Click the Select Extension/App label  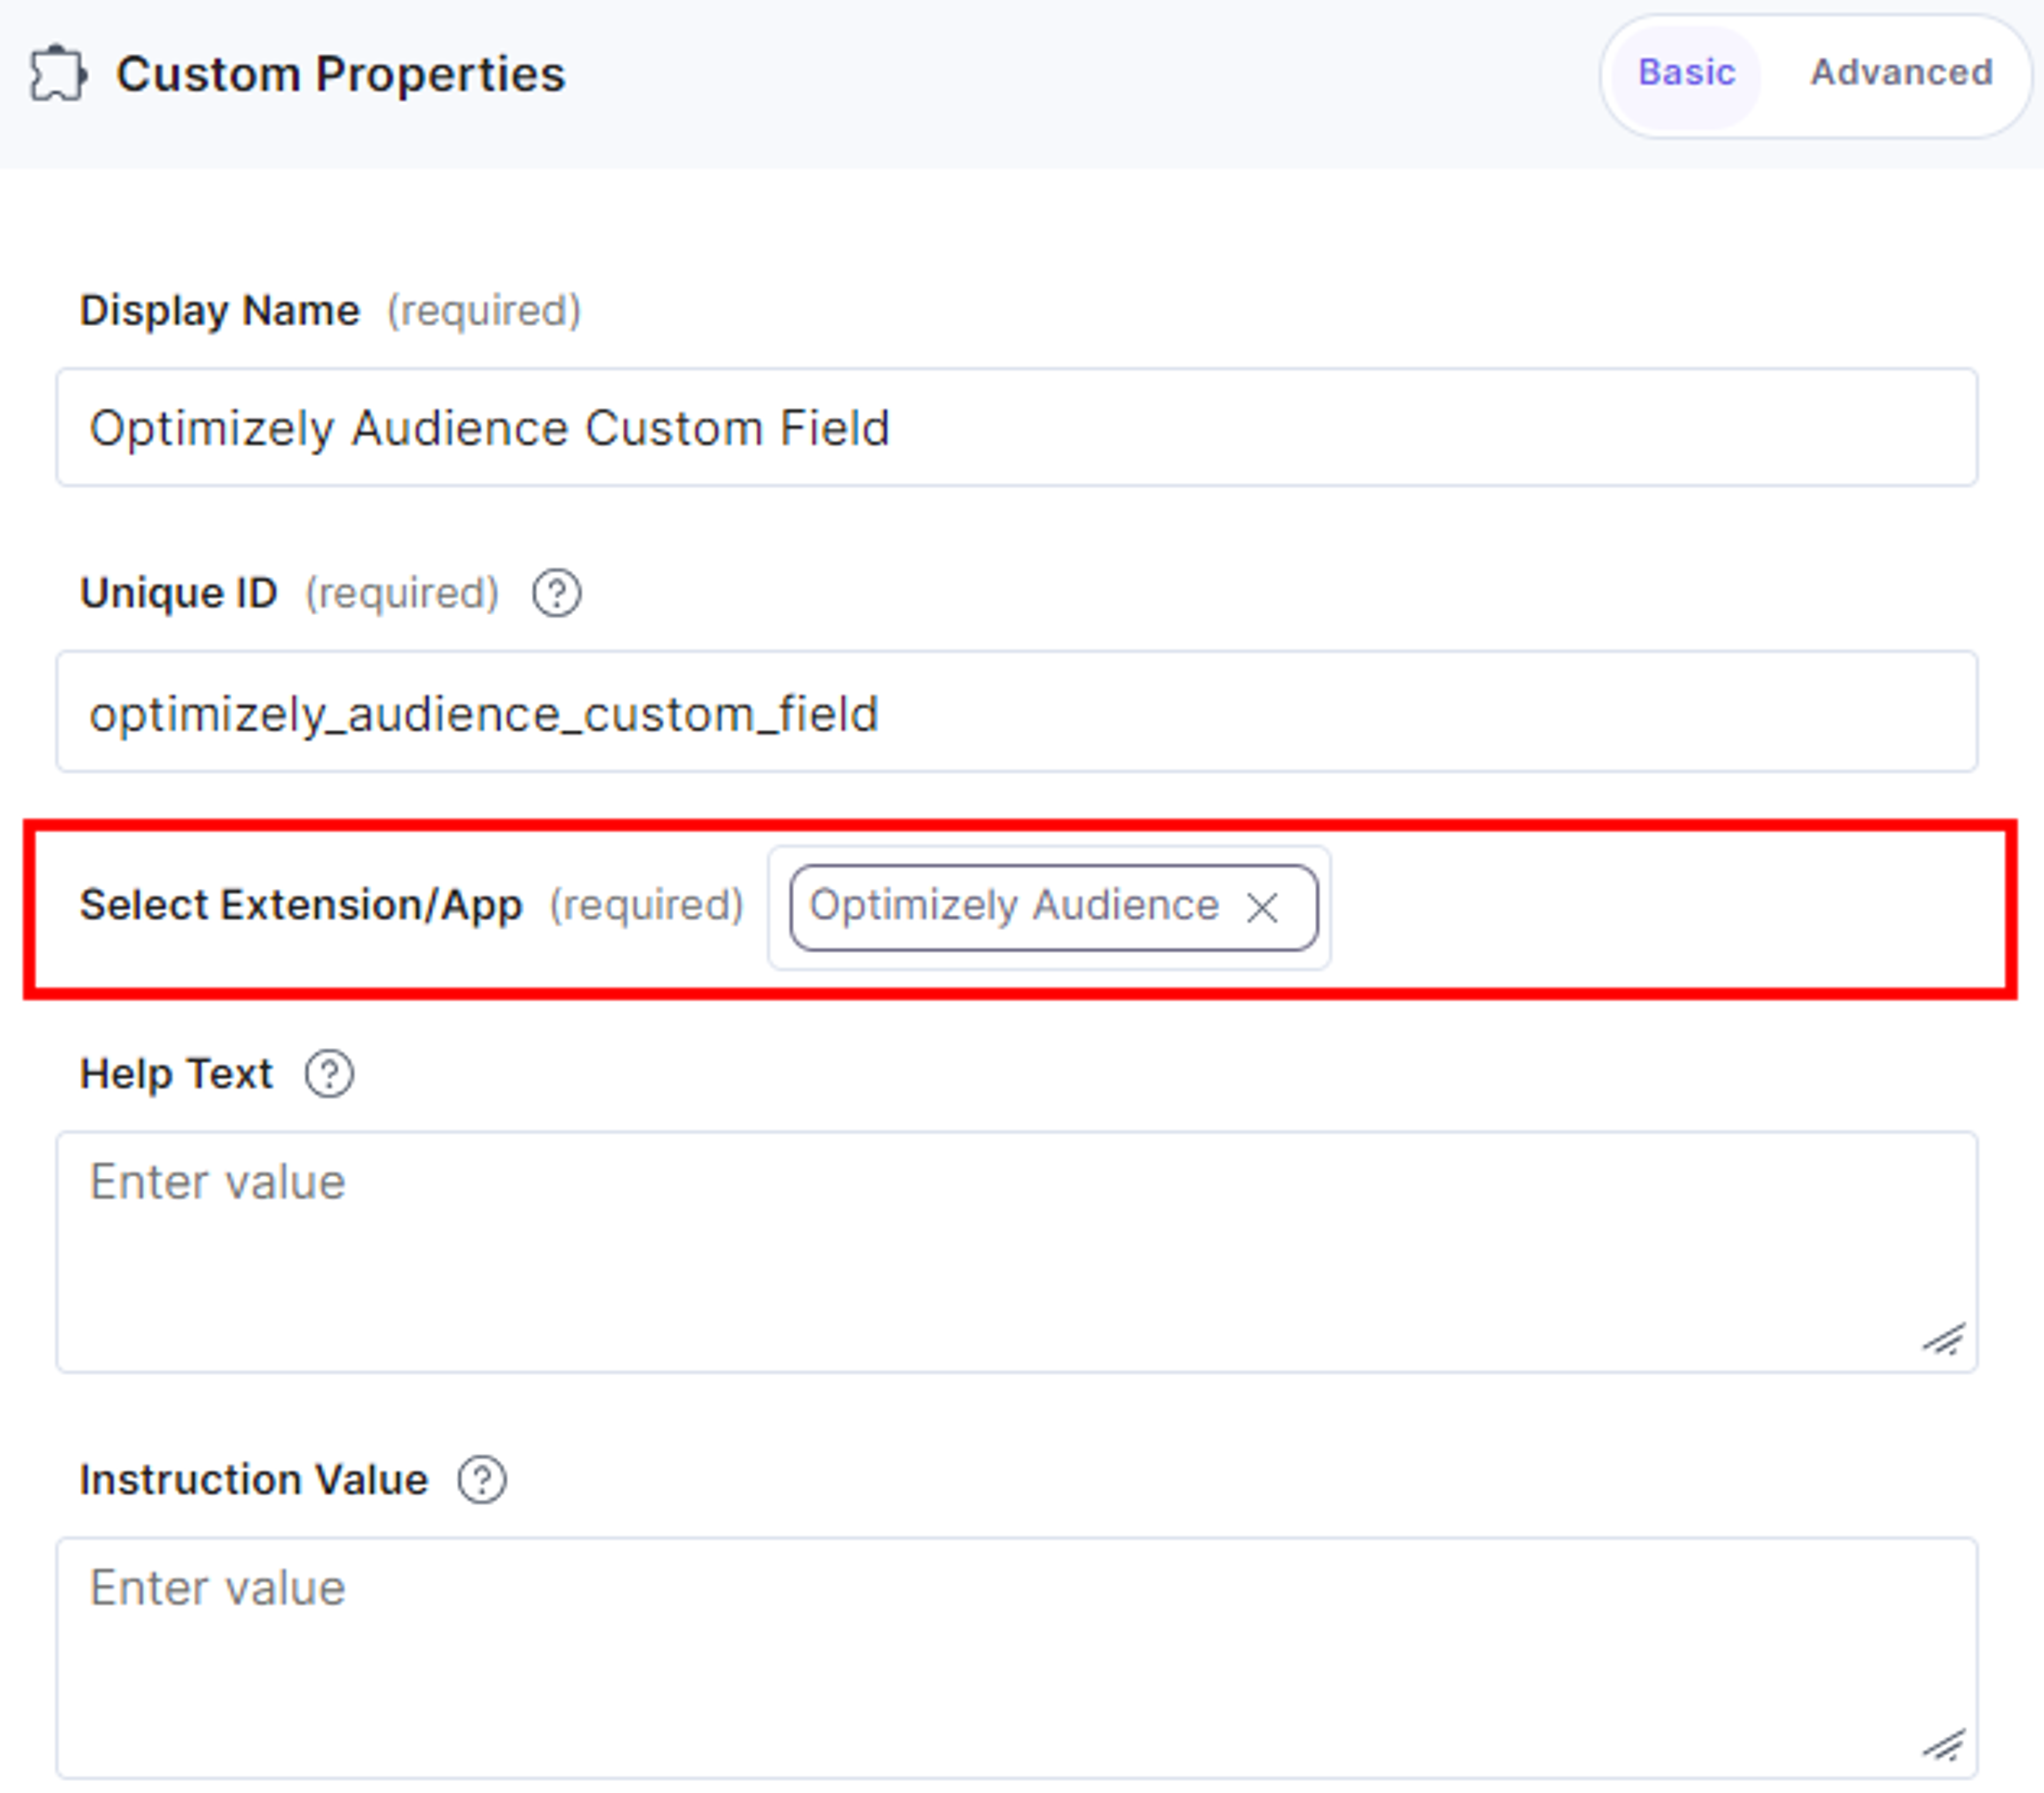coord(301,905)
